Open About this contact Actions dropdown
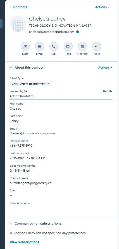The height and width of the screenshot is (249, 119). coord(105,67)
